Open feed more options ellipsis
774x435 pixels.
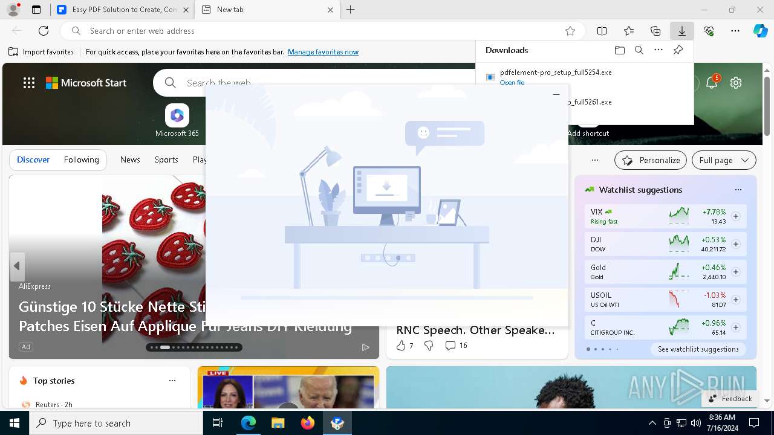pos(595,160)
